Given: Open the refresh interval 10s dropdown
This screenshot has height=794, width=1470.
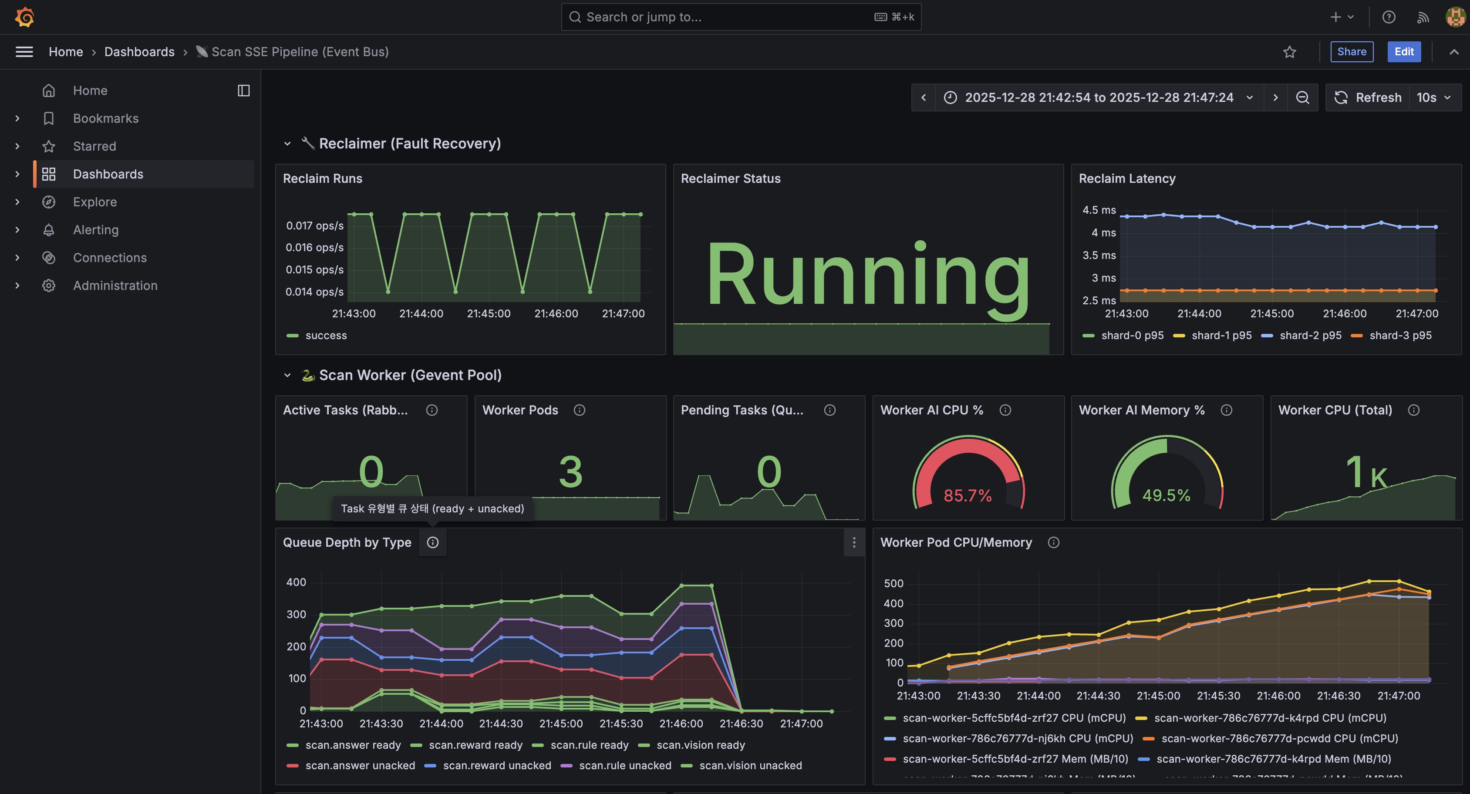Looking at the screenshot, I should point(1434,98).
